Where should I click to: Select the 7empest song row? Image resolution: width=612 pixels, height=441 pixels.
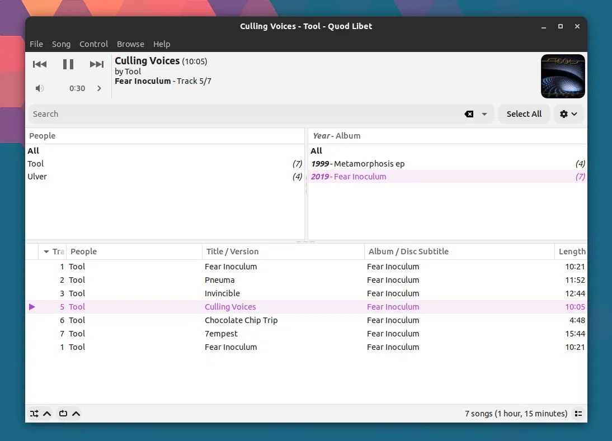tap(307, 334)
